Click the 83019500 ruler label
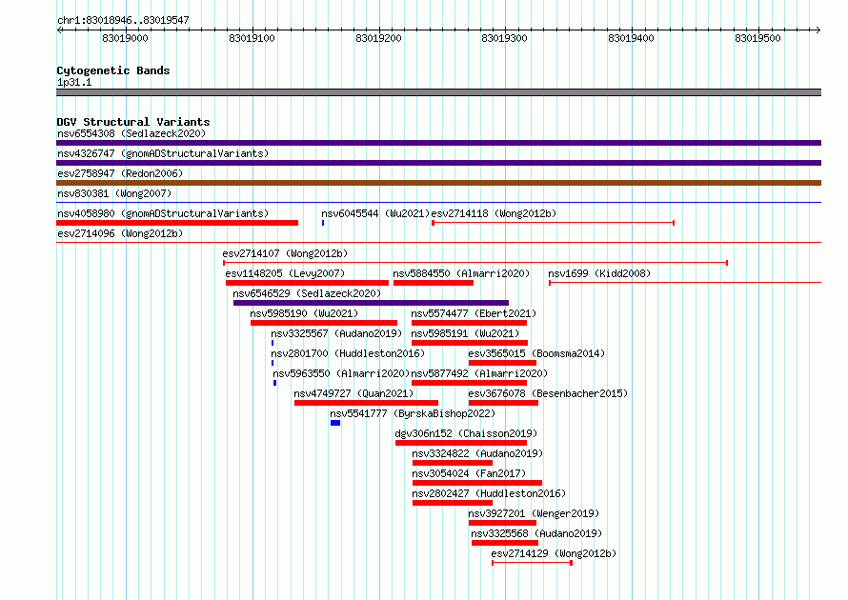 [757, 38]
